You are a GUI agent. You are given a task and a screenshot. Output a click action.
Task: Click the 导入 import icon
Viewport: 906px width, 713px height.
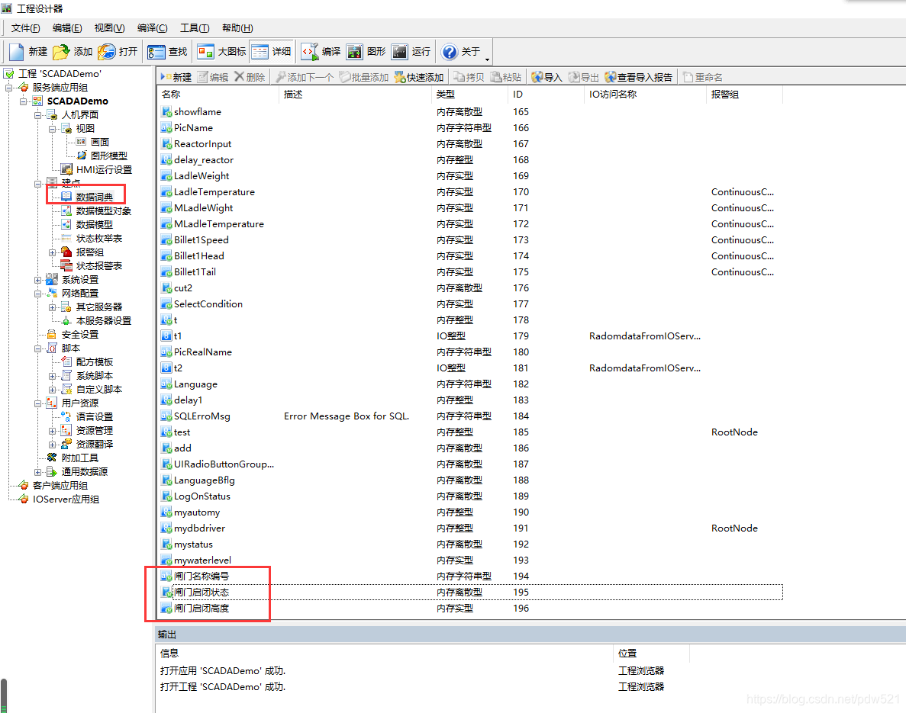(547, 77)
